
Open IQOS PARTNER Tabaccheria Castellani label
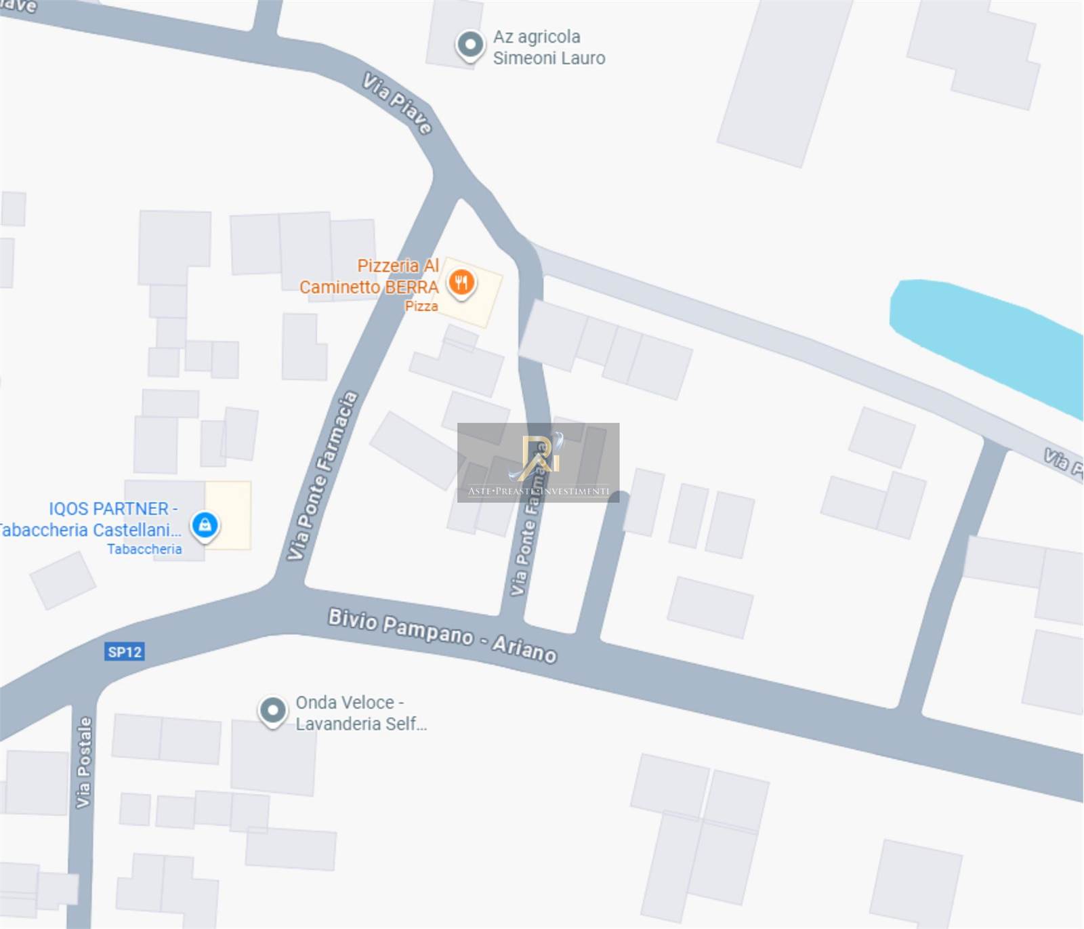point(89,519)
